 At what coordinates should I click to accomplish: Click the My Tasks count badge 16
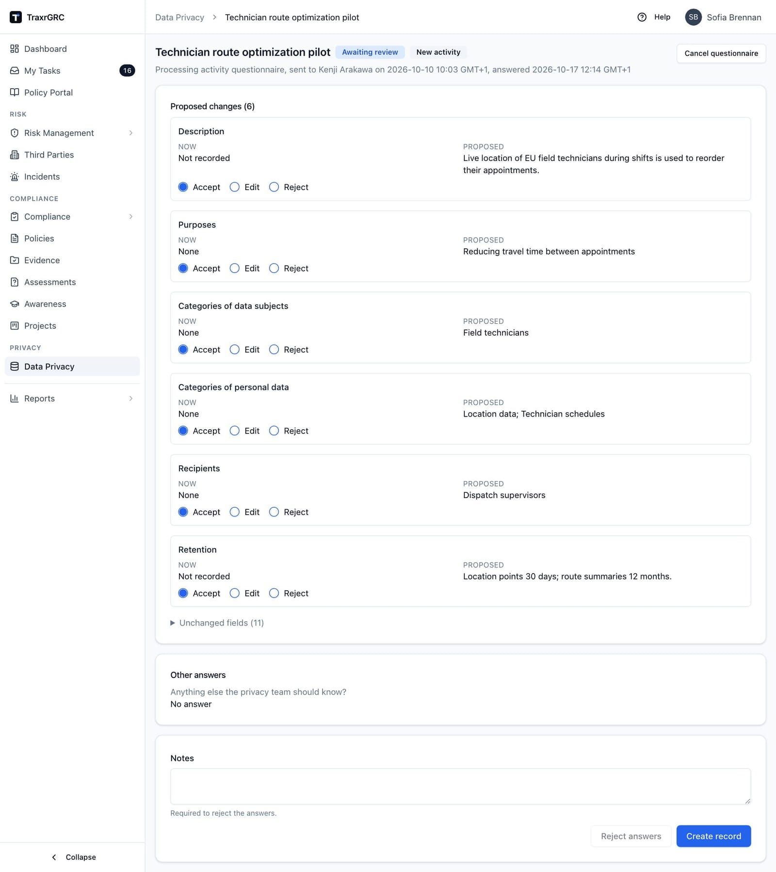127,70
